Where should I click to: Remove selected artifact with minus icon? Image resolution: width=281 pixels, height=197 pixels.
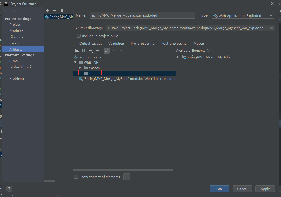[54, 11]
